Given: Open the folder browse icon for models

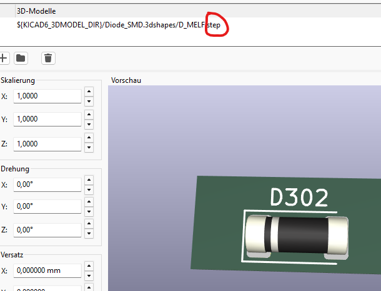Looking at the screenshot, I should [x=21, y=58].
